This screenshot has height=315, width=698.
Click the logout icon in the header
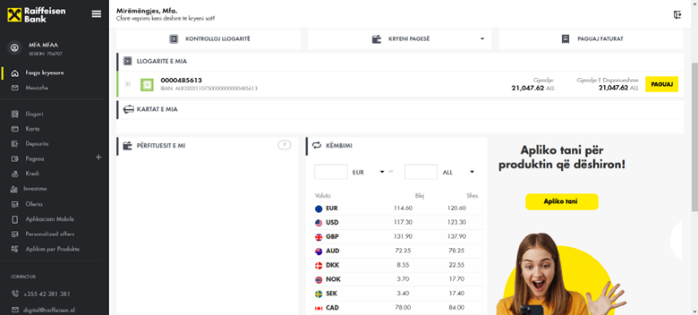677,14
